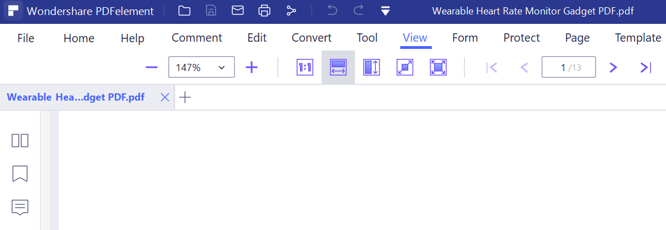Go to the previous page

524,67
